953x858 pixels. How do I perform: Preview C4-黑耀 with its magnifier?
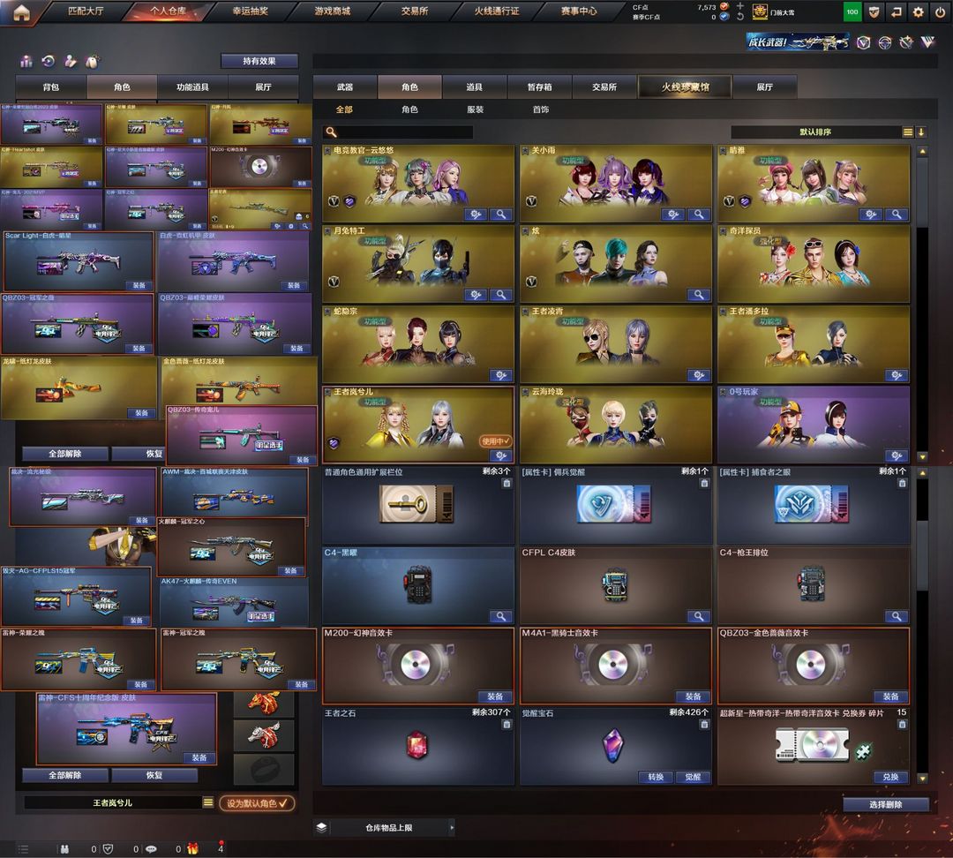[501, 617]
